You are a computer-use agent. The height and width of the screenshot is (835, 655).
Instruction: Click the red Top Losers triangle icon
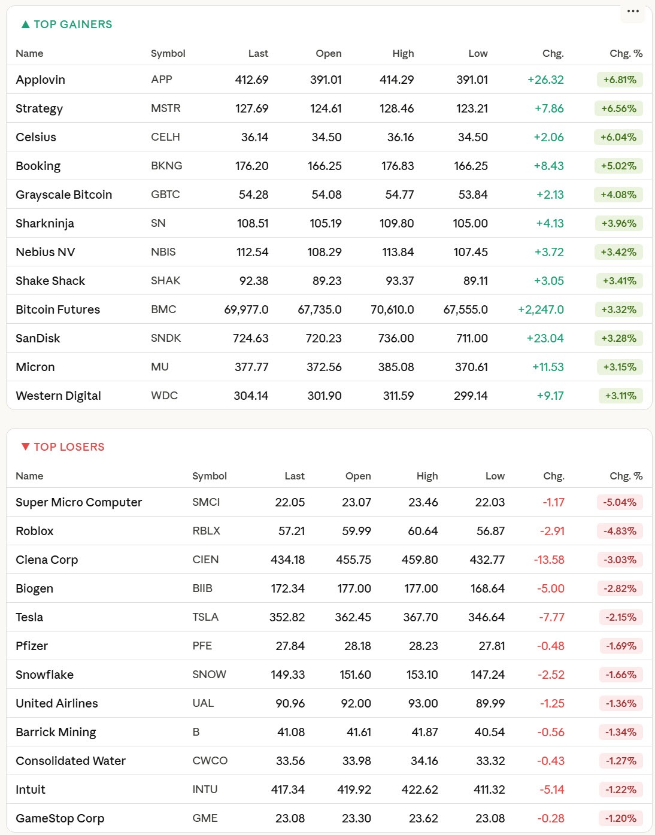tap(25, 447)
